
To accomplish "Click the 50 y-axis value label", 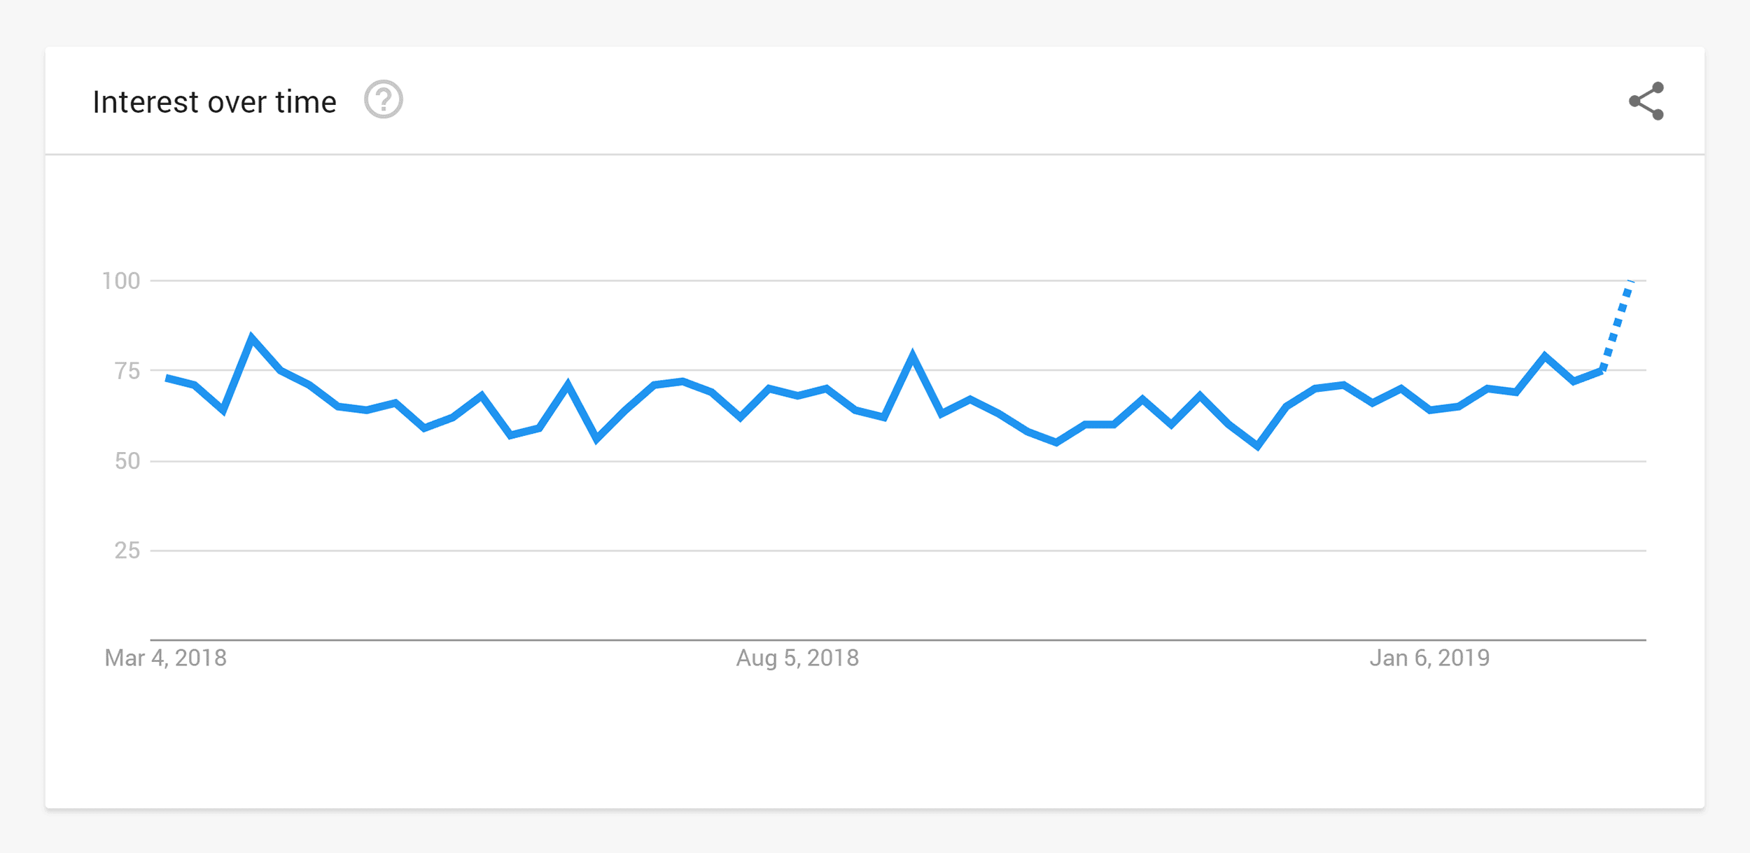I will coord(127,460).
